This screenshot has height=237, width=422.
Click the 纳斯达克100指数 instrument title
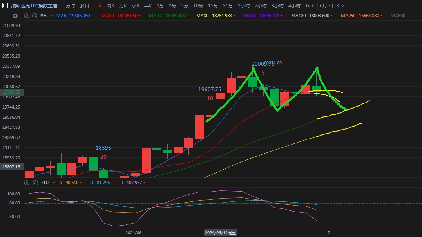[x=36, y=6]
